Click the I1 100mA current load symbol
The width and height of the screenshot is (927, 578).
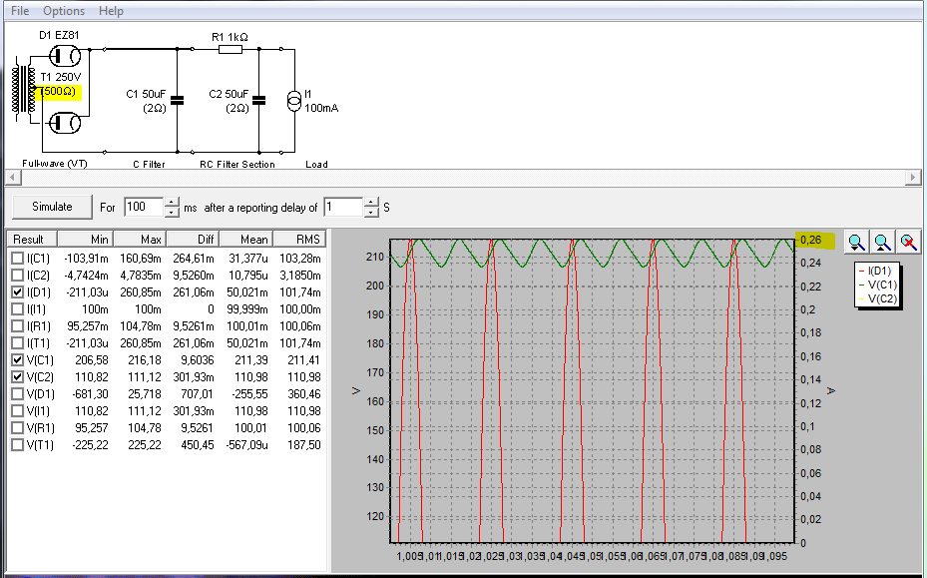[x=293, y=100]
